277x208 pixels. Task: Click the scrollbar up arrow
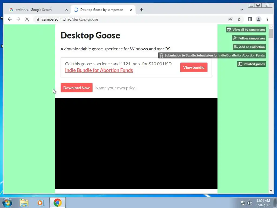pos(271,27)
